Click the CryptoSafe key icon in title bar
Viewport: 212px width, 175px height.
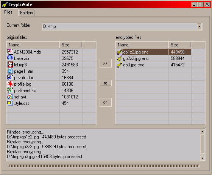click(x=5, y=5)
